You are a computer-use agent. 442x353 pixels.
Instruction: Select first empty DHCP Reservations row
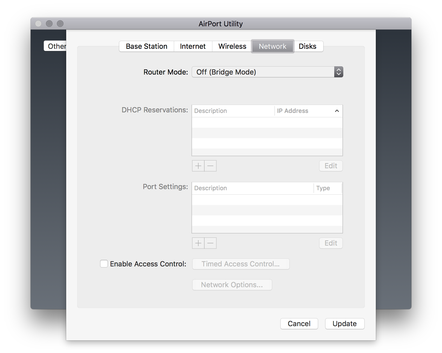point(267,123)
